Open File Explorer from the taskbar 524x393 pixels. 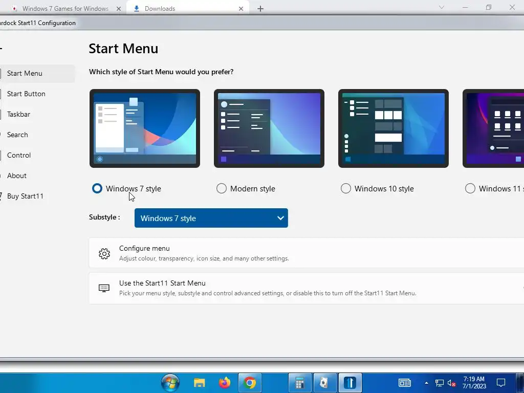(200, 383)
